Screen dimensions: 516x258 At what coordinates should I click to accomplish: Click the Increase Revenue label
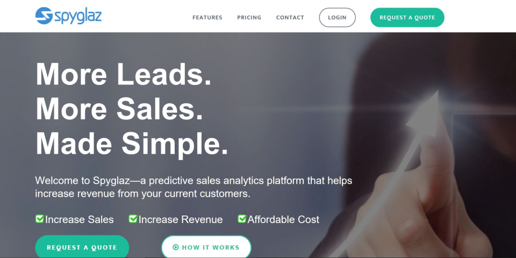pos(181,219)
